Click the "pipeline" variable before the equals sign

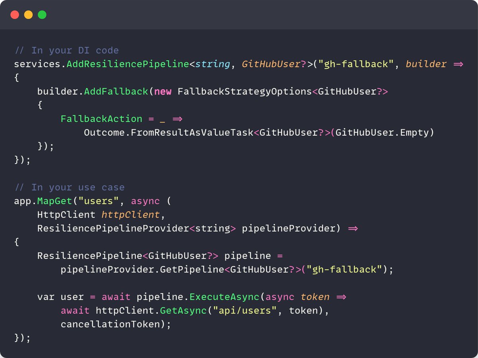coord(247,256)
